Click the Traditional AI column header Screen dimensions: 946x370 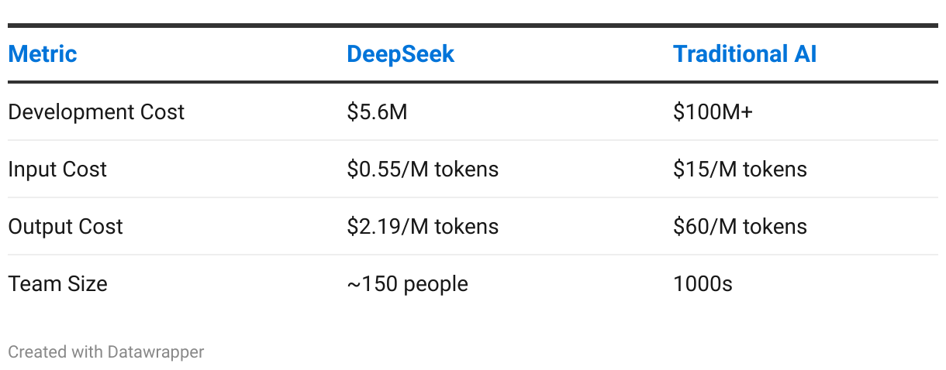click(x=745, y=54)
